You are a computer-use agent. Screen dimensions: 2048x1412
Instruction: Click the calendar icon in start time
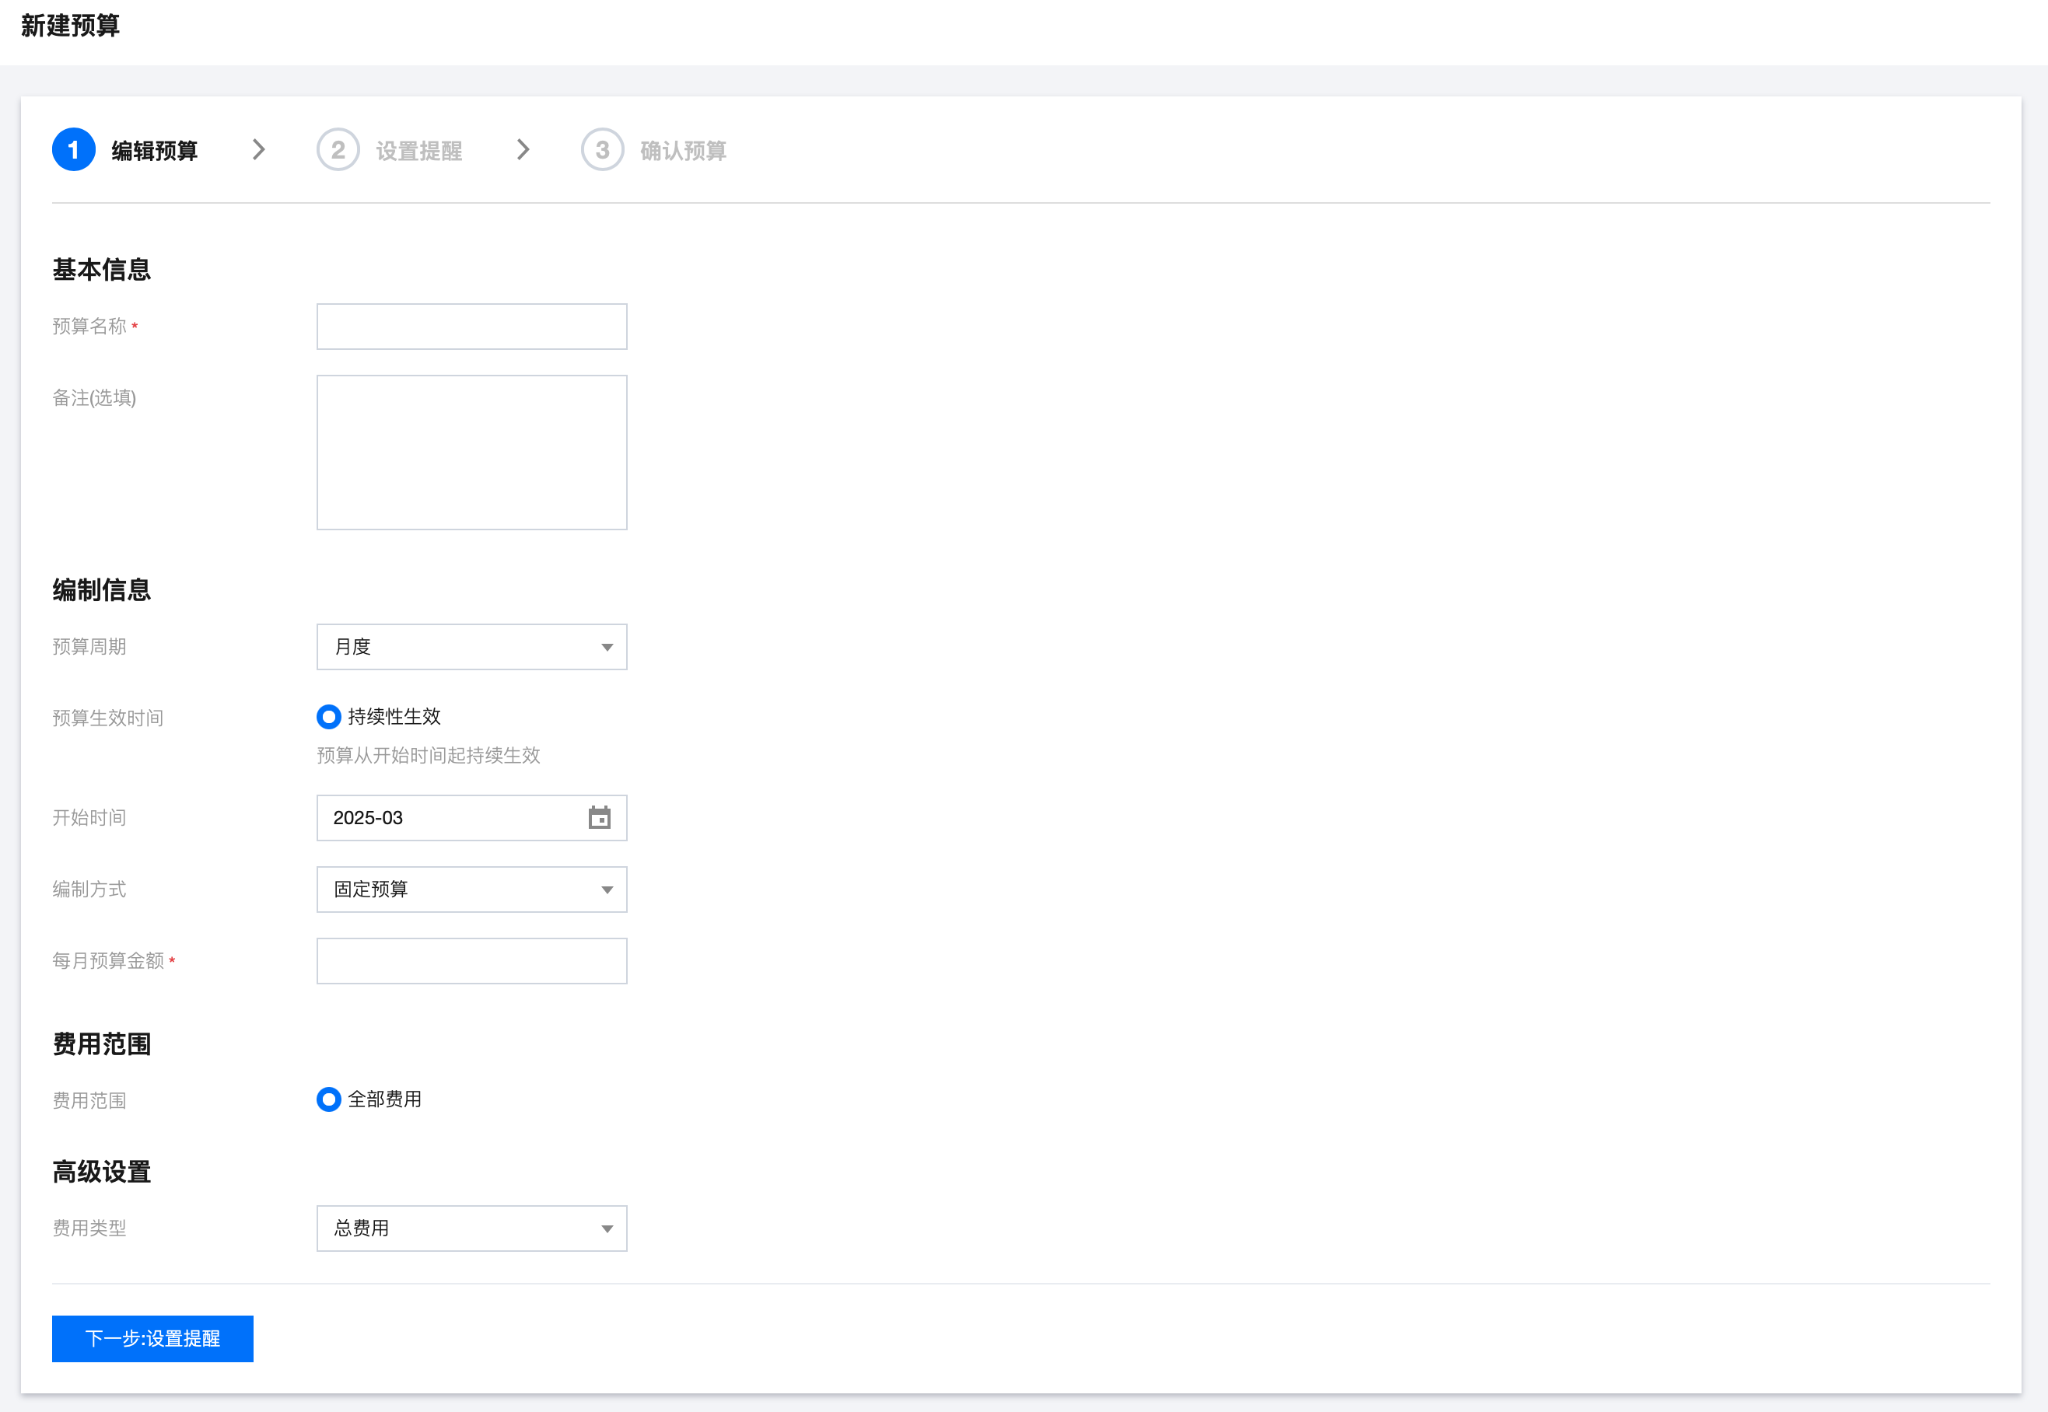[x=599, y=817]
